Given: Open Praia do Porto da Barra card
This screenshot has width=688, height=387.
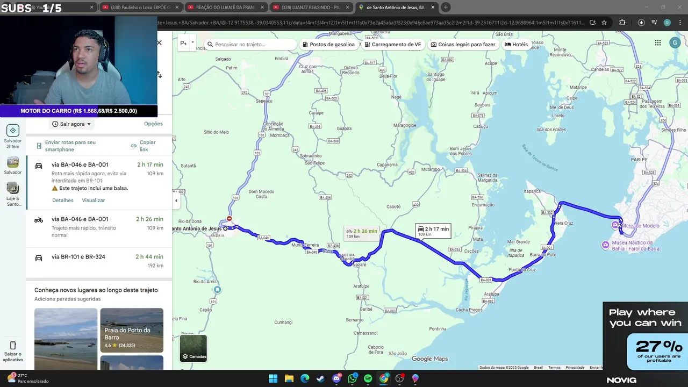Looking at the screenshot, I should (132, 330).
